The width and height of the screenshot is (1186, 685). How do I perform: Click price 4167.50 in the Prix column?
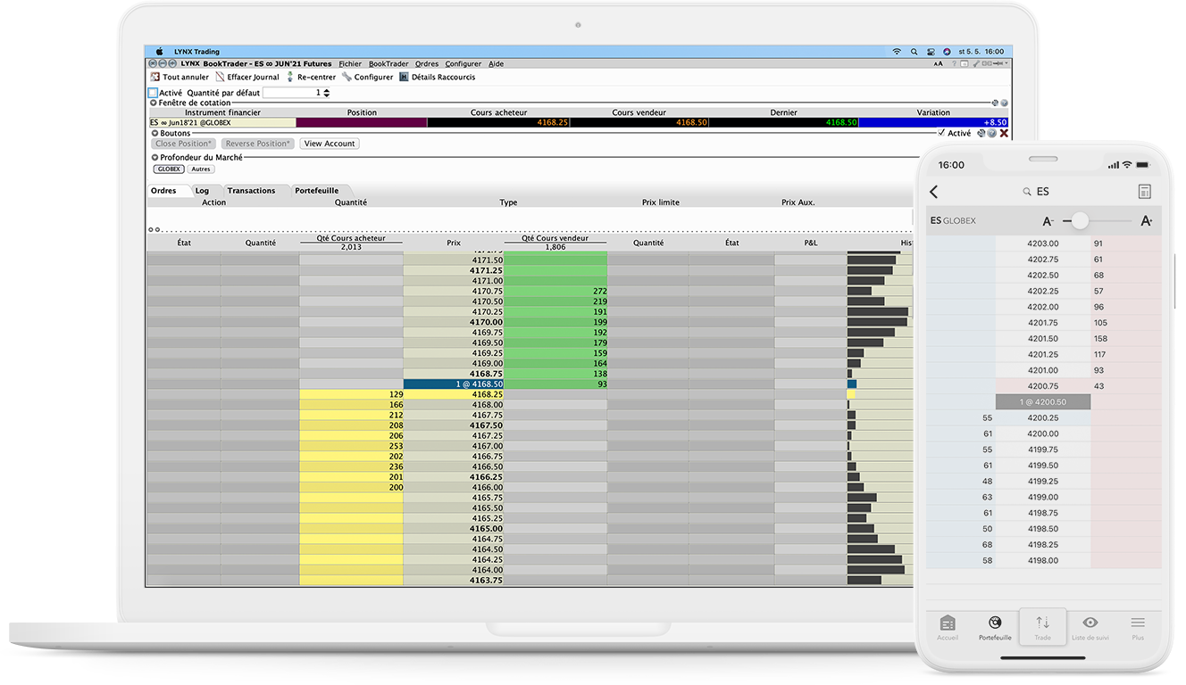[x=487, y=425]
